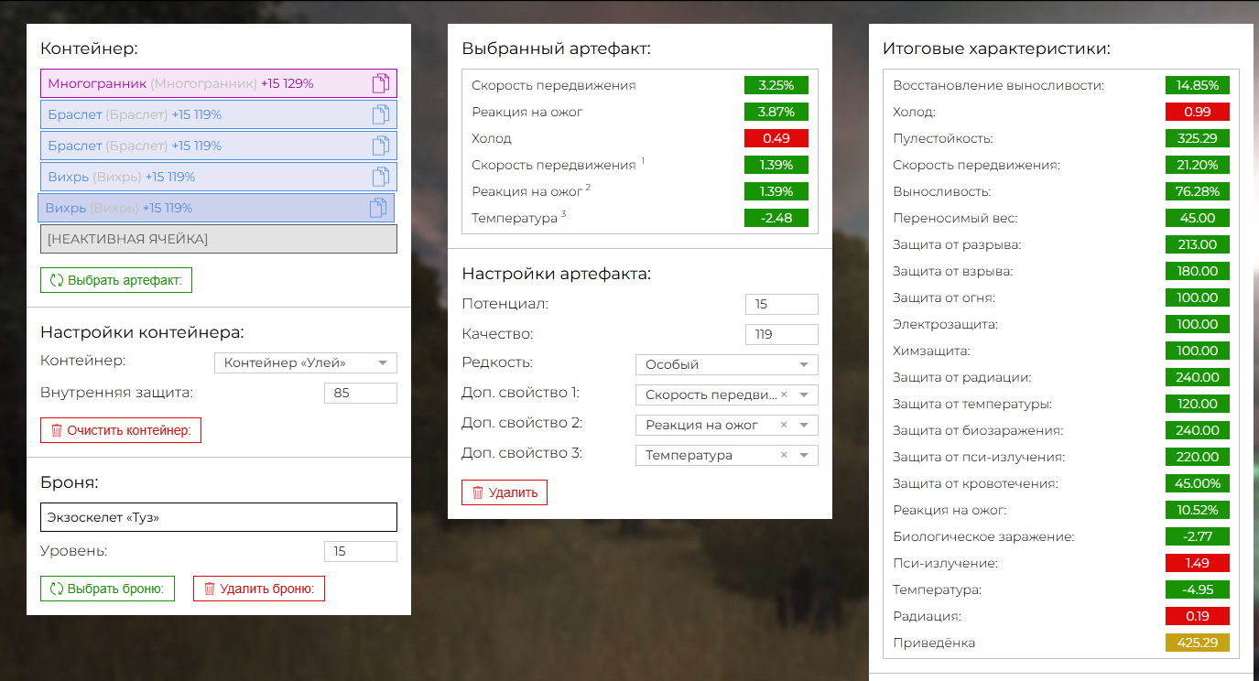The width and height of the screenshot is (1259, 681).
Task: Open the Редкость dropdown showing Особый
Action: coord(727,364)
